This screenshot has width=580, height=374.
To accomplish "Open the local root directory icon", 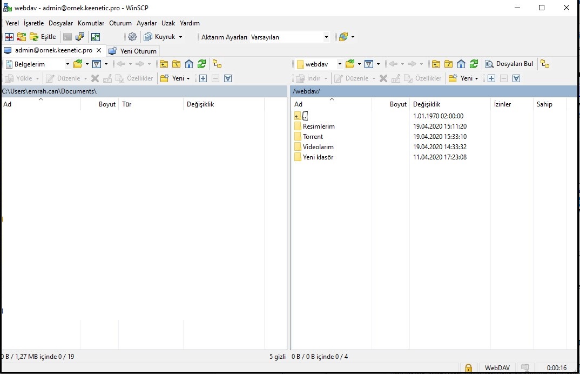I will [176, 64].
